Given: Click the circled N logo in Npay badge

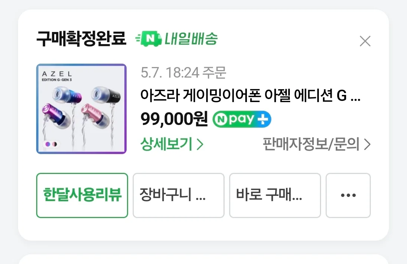Looking at the screenshot, I should [x=221, y=119].
